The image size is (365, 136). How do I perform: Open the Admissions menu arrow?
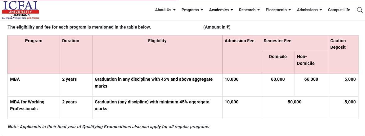point(321,10)
